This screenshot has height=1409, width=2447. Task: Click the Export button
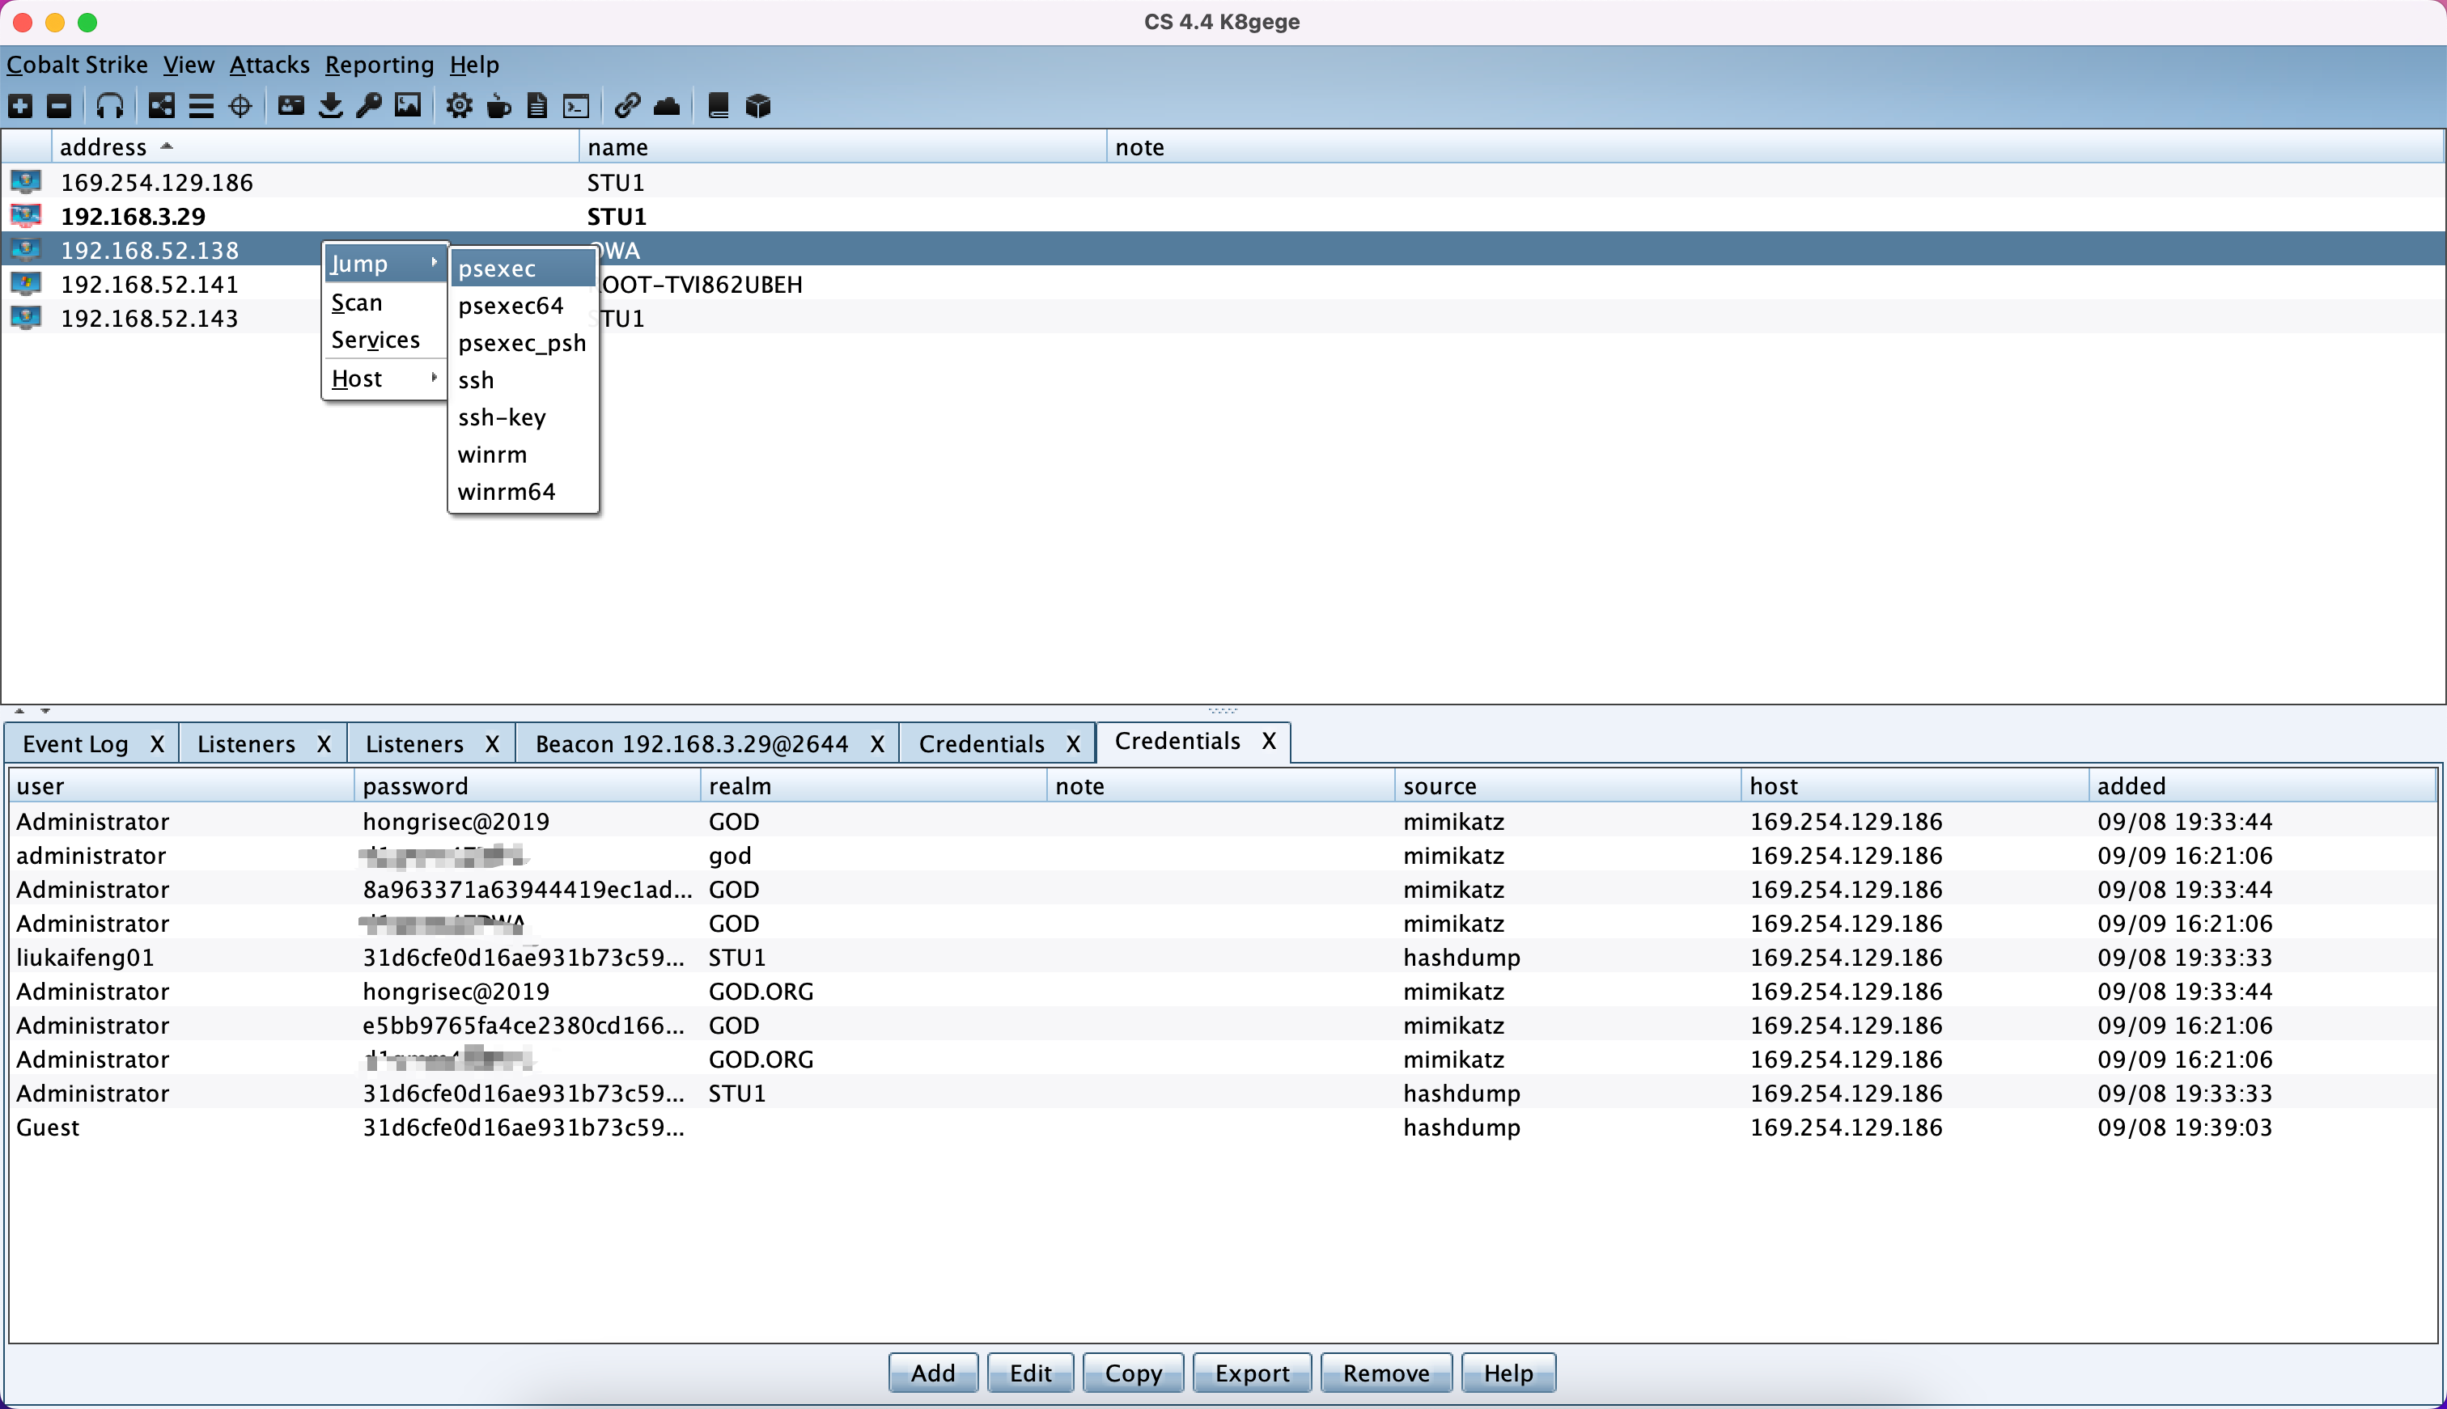pos(1252,1373)
